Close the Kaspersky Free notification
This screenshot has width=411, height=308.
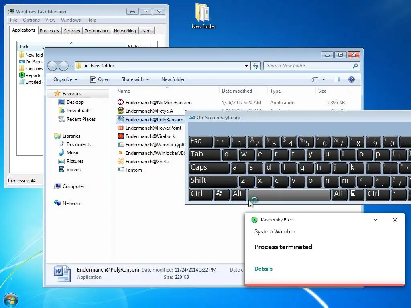tap(395, 220)
